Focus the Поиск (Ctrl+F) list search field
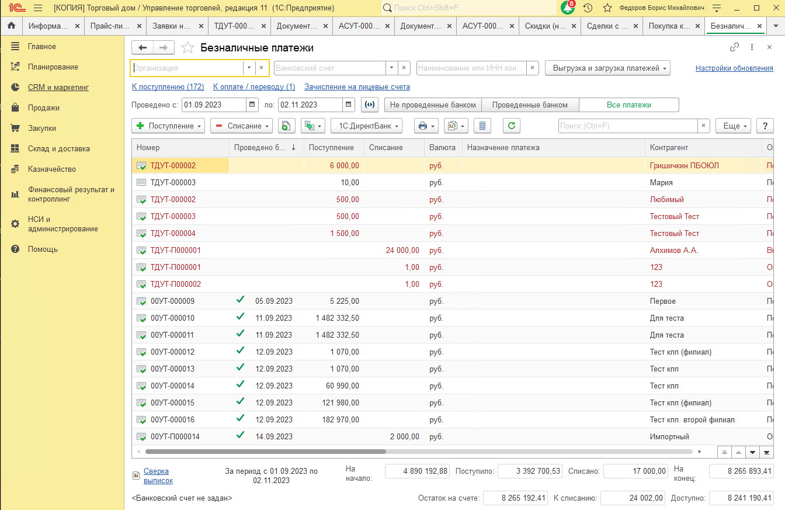 point(628,126)
